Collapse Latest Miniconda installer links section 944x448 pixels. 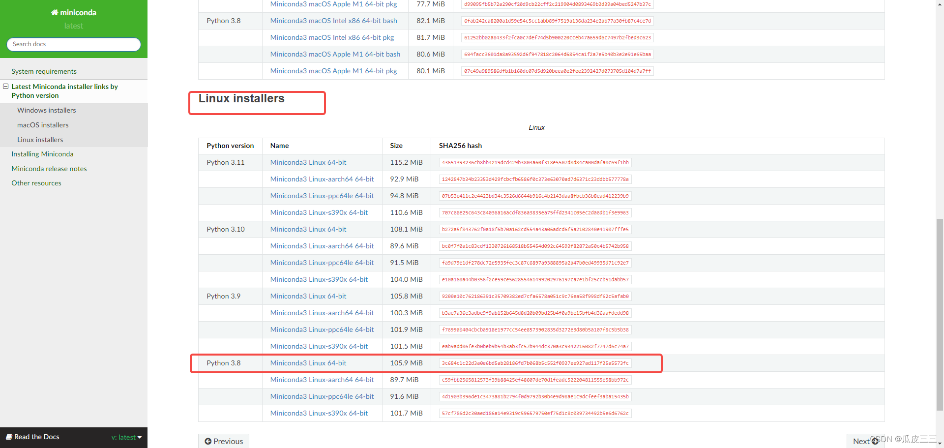coord(6,86)
